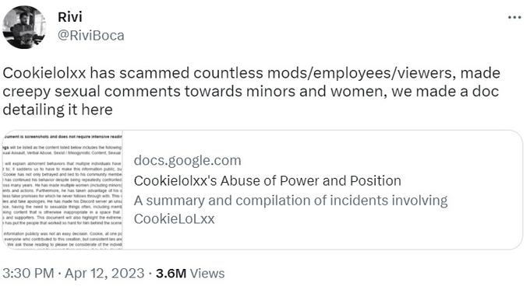Click the docs.google.com domain text
The height and width of the screenshot is (290, 530).
pos(188,160)
